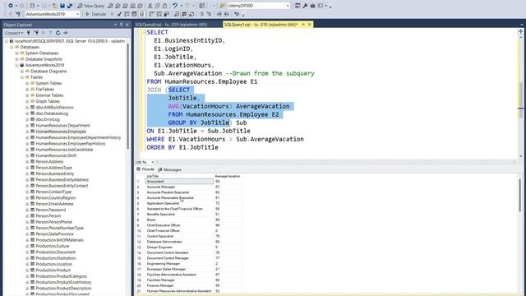Switch to the SQLQuery8.sql tab
526x296 pixels.
coord(171,25)
